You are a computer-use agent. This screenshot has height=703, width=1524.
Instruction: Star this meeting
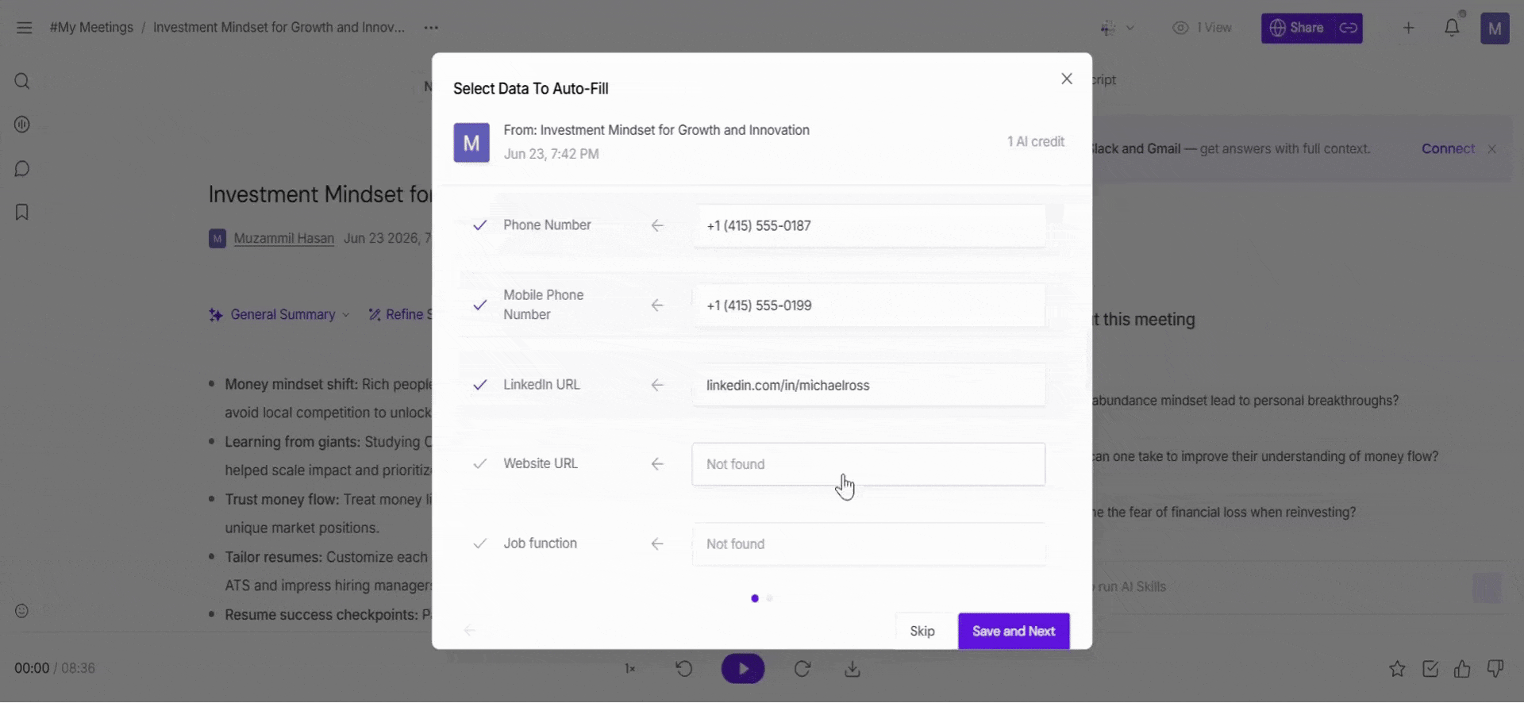pyautogui.click(x=1398, y=669)
